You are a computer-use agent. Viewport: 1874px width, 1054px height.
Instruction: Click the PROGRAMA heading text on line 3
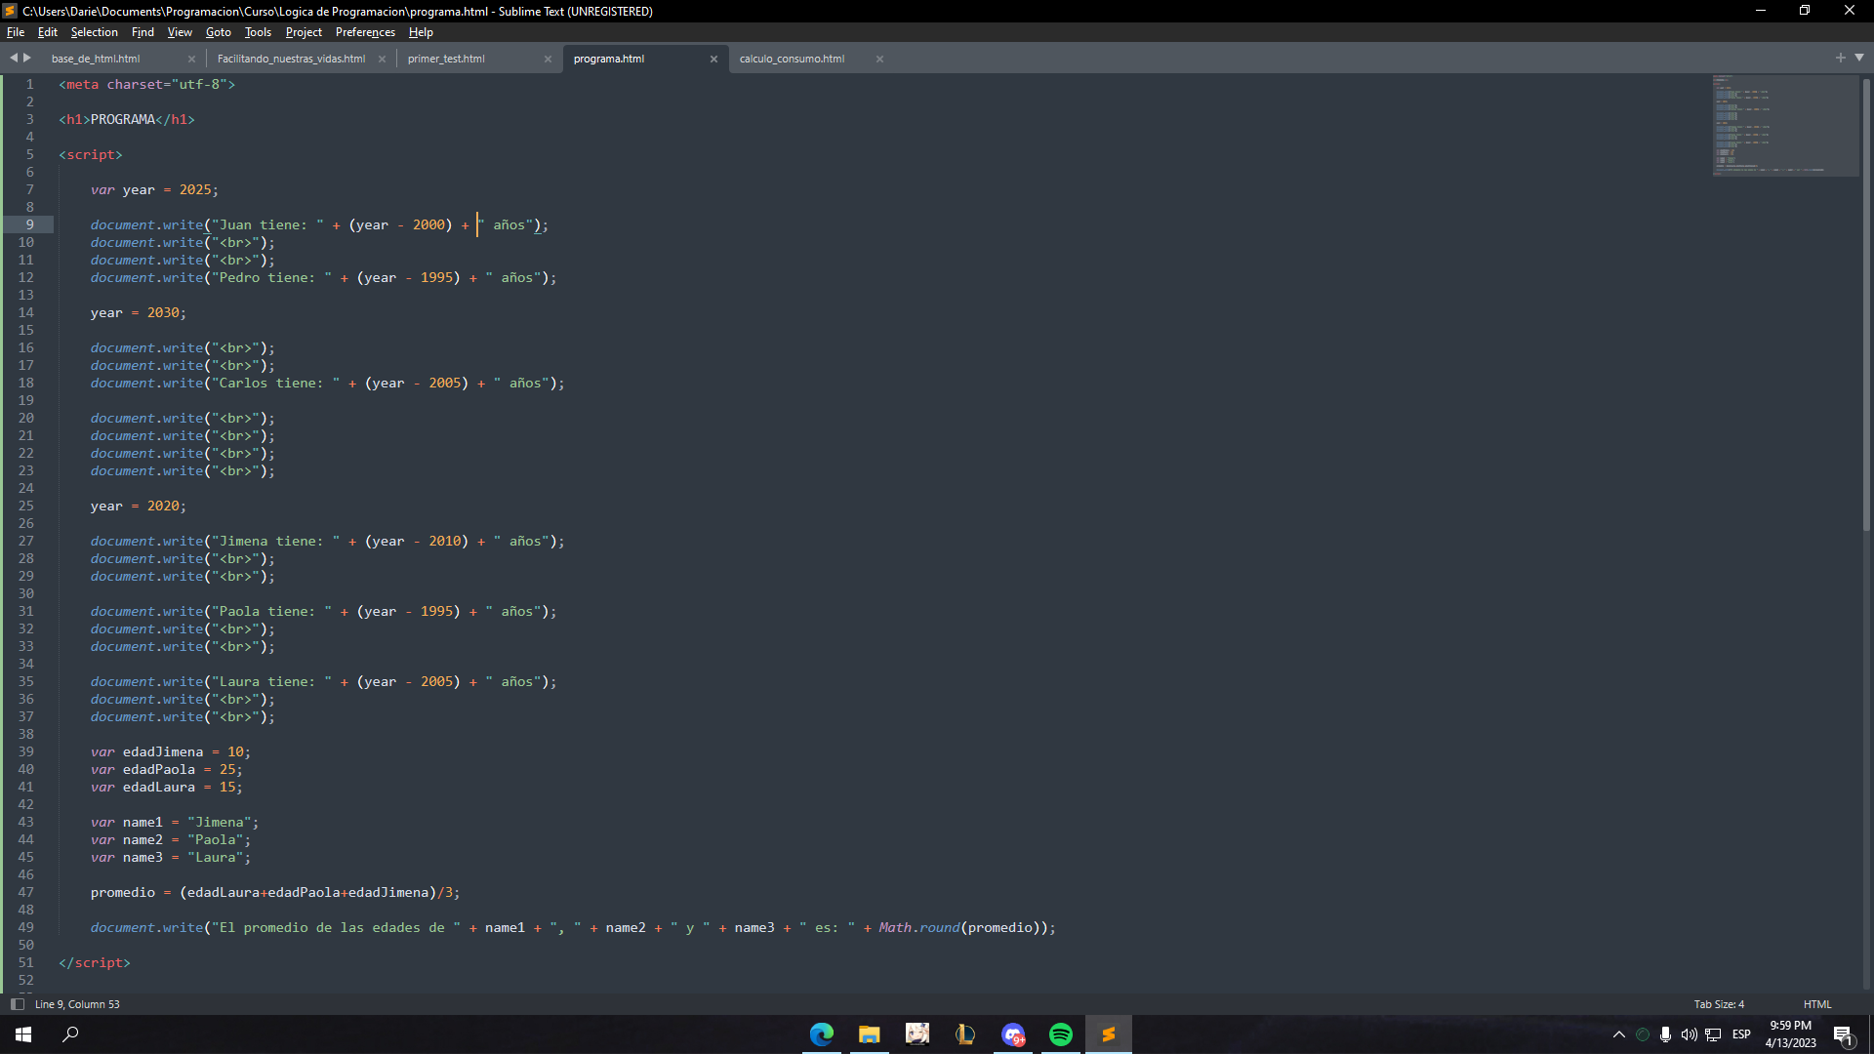(x=123, y=119)
